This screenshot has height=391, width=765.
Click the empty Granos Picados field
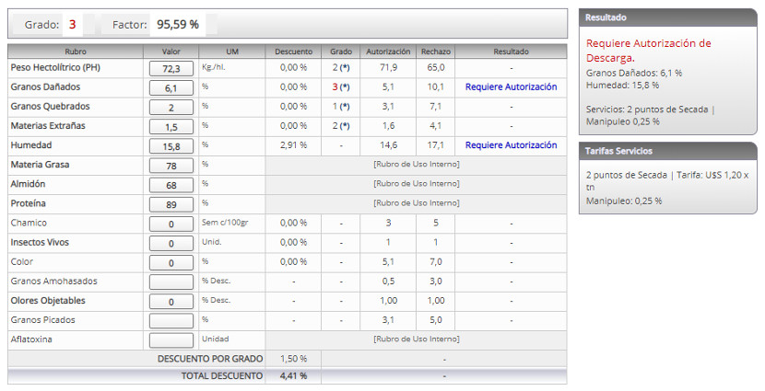point(171,320)
